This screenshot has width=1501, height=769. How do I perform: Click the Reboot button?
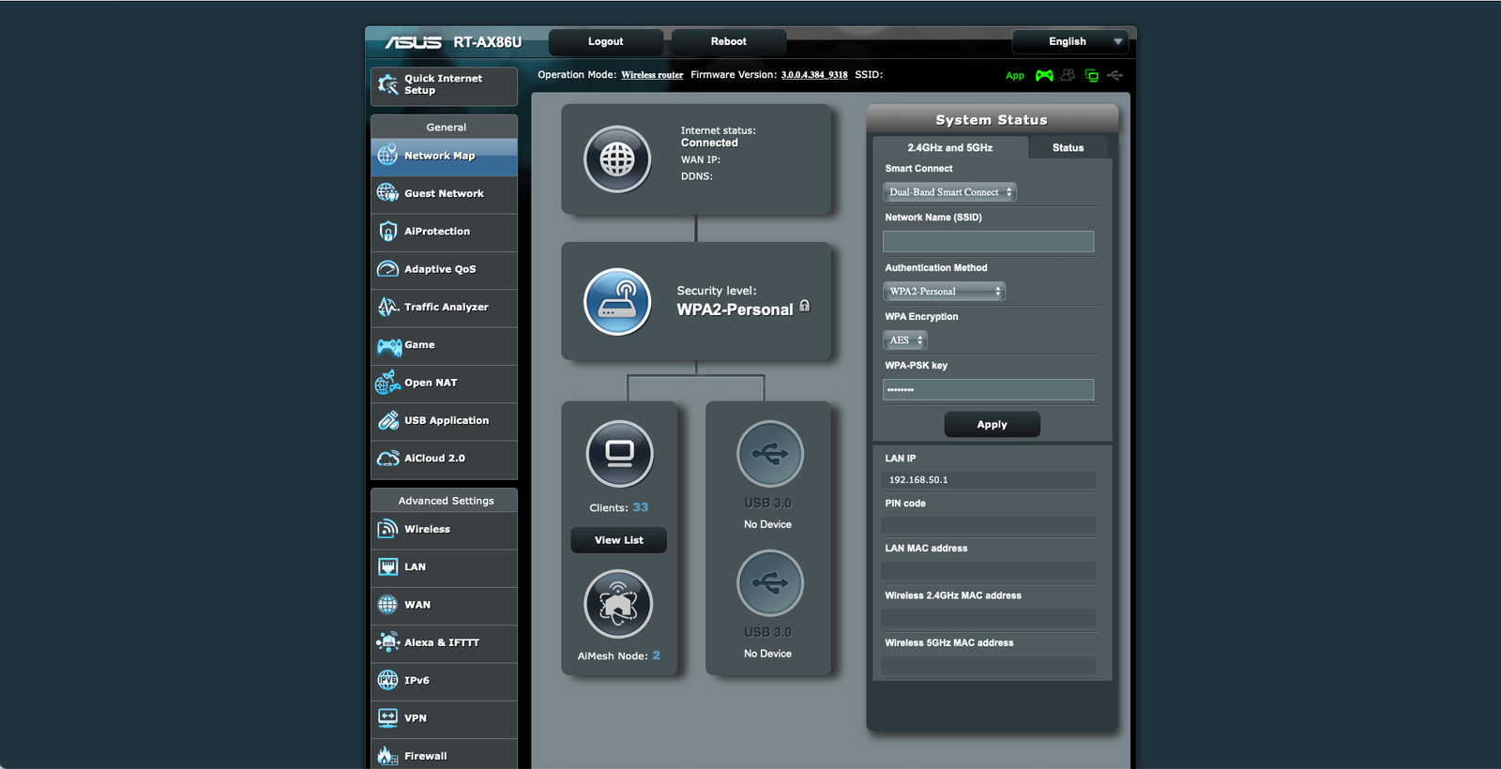pos(729,41)
